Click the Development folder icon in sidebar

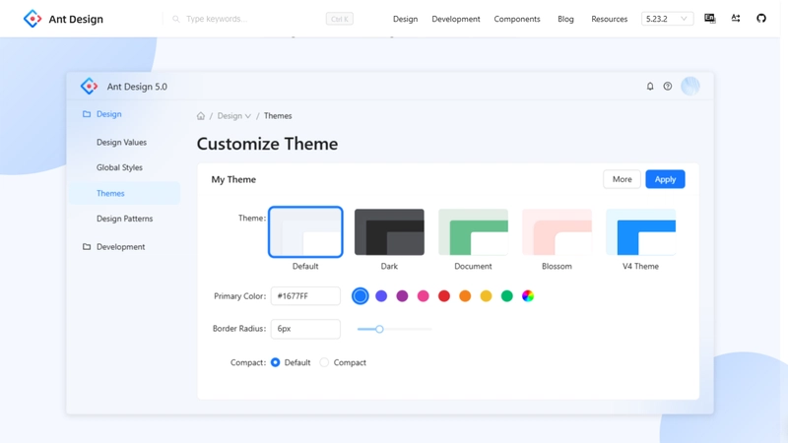tap(87, 247)
